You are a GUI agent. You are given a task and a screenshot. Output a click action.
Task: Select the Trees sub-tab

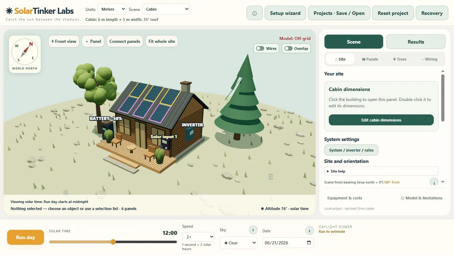400,59
